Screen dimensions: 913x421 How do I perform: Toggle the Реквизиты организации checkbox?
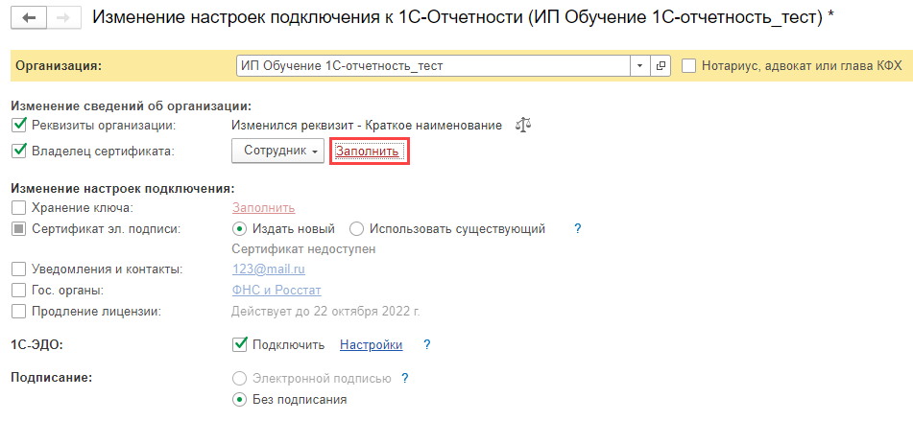(19, 125)
